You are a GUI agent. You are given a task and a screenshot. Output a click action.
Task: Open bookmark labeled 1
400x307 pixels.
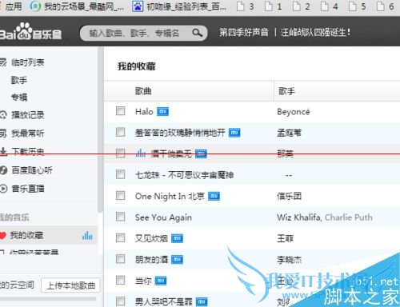(274, 6)
